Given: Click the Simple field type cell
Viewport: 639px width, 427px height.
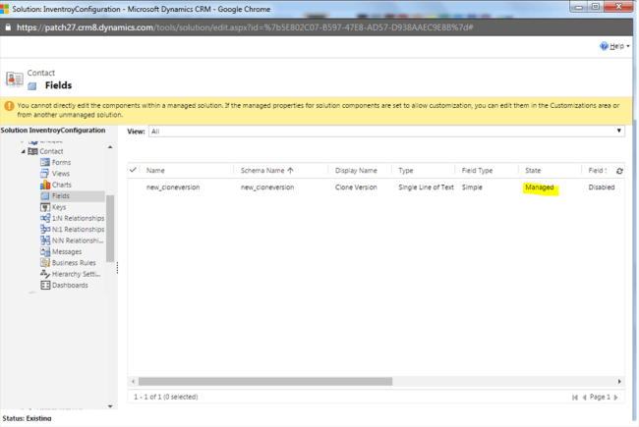Looking at the screenshot, I should 472,187.
